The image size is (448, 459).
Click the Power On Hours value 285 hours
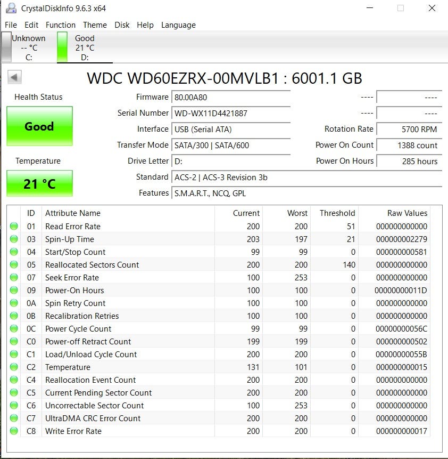[x=409, y=161]
